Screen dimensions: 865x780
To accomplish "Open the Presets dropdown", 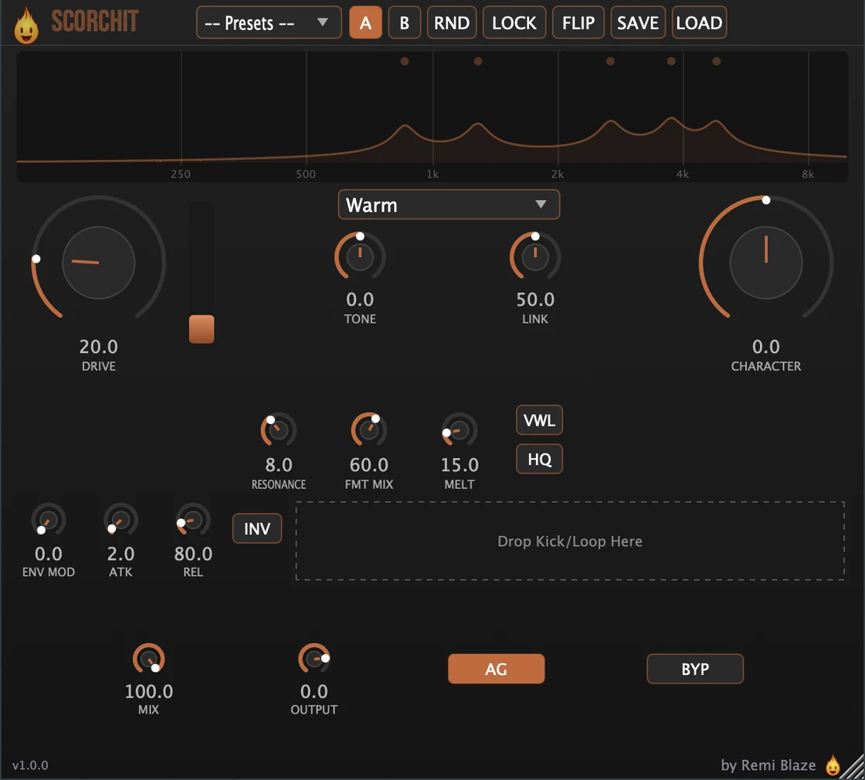I will [269, 22].
